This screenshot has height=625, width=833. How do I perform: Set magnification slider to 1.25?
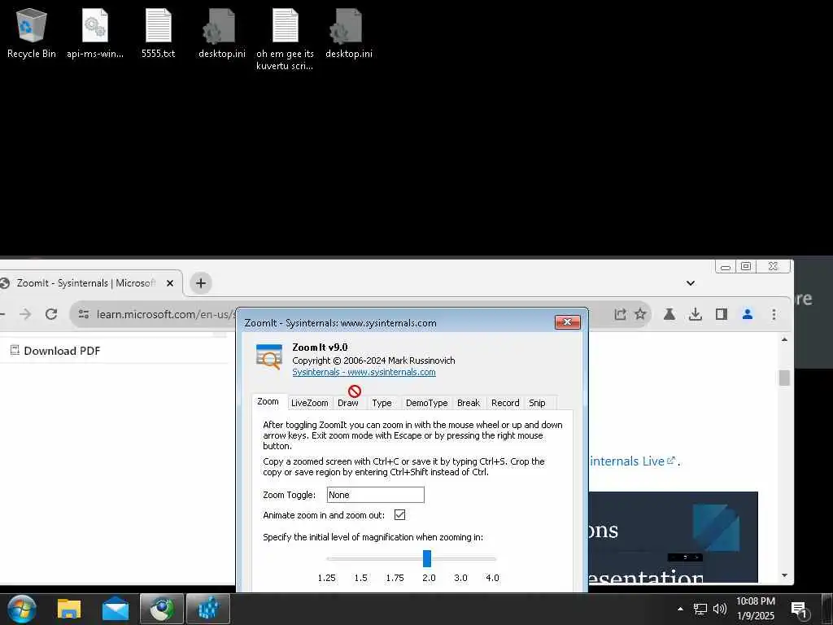[327, 558]
